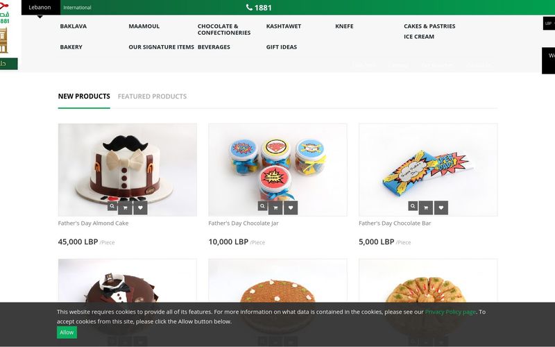The height and width of the screenshot is (347, 555).
Task: Open the Cakes & Pastries menu
Action: 429,26
